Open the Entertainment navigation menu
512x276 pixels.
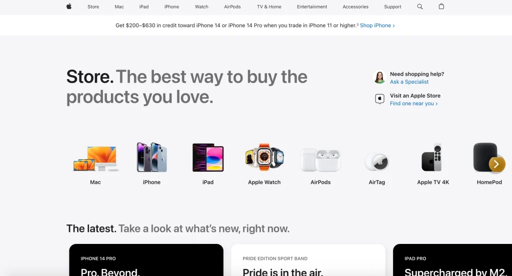[312, 7]
